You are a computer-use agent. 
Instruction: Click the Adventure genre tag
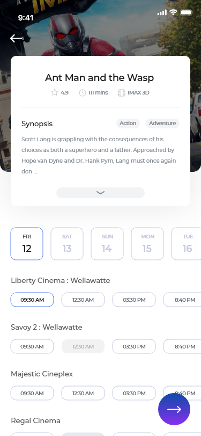point(162,123)
